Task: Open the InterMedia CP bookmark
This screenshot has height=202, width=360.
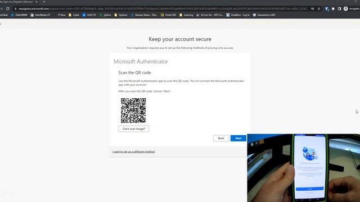Action: pos(40,15)
